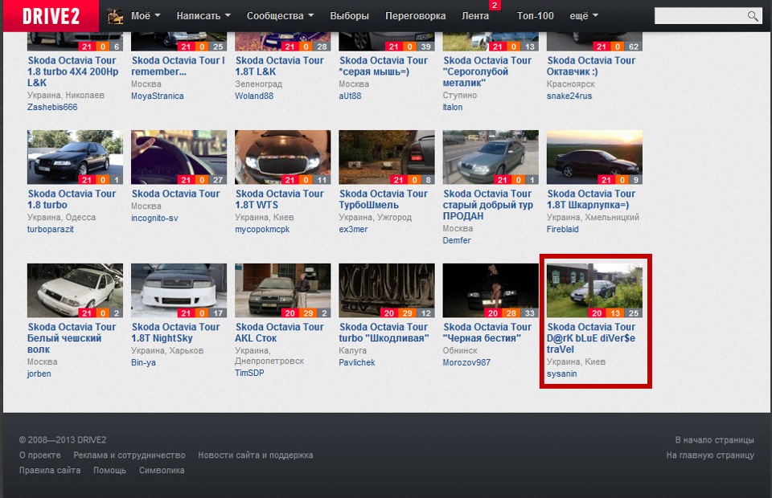The image size is (772, 498).
Task: Click the search magnifier icon
Action: point(753,16)
